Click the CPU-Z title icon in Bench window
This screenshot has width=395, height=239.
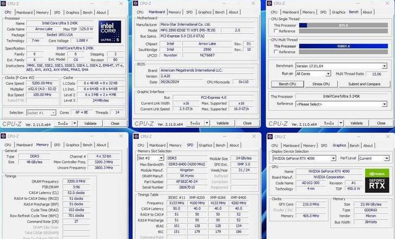click(269, 3)
